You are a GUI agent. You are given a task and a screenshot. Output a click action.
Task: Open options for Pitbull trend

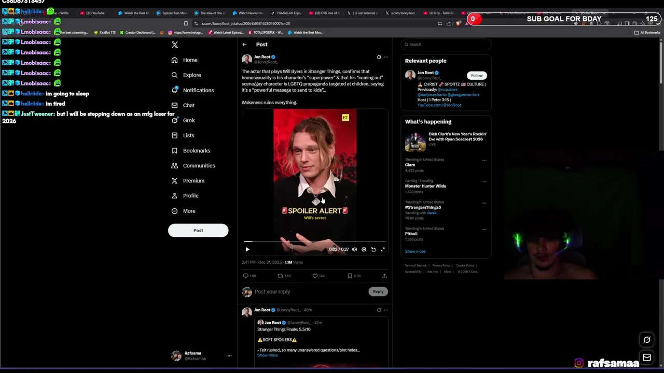[485, 229]
